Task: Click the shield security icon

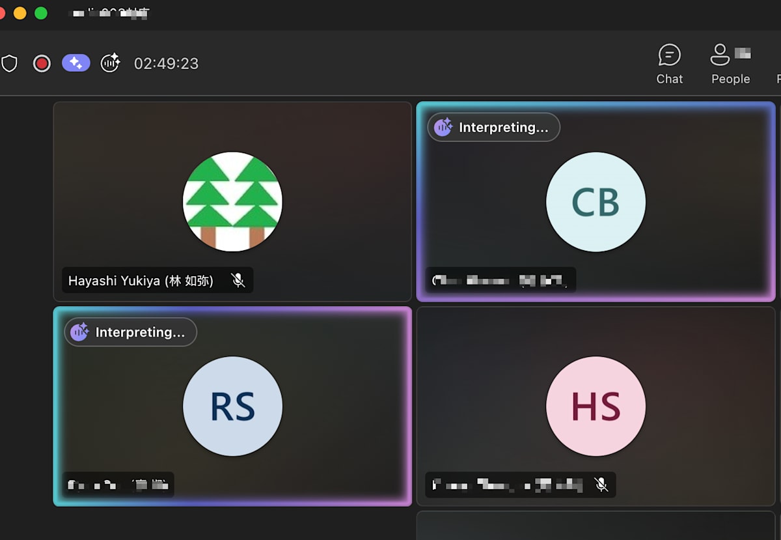Action: tap(9, 63)
